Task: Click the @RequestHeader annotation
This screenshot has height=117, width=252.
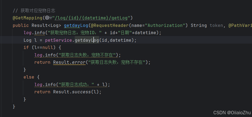Action: [110, 25]
